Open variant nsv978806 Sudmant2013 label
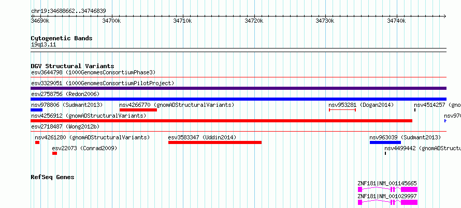The height and width of the screenshot is (208, 461). pyautogui.click(x=67, y=105)
